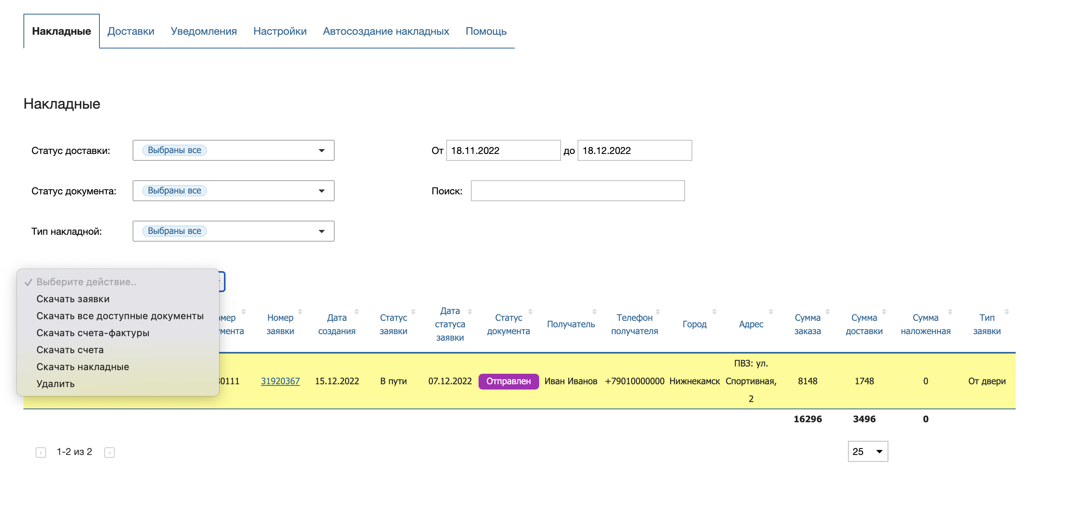
Task: Go to previous page arrow
Action: tap(41, 453)
